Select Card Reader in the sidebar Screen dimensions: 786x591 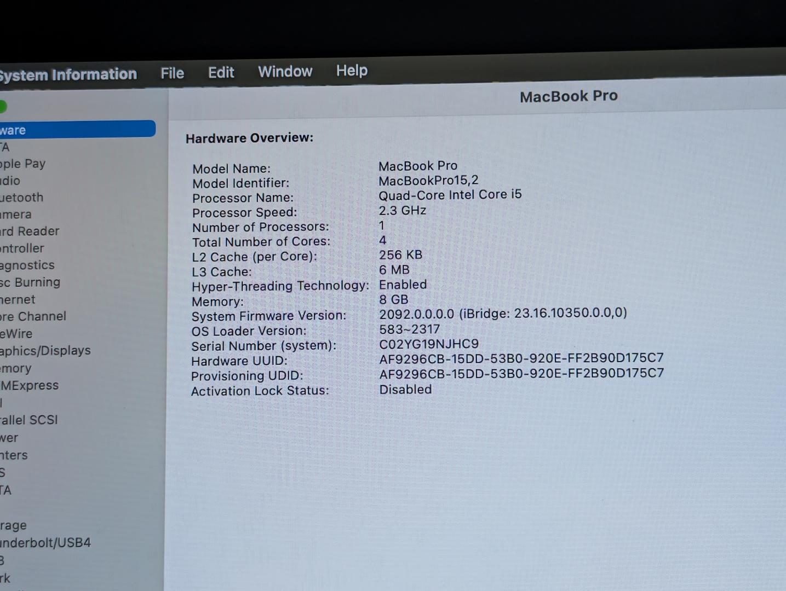click(30, 231)
